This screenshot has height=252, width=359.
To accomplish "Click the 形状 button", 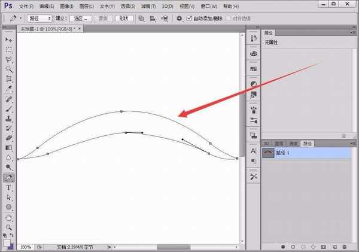I will 126,19.
